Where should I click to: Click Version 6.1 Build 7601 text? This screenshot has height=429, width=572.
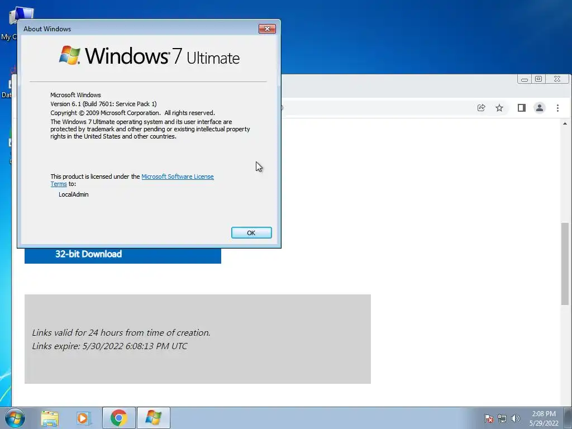[x=103, y=104]
